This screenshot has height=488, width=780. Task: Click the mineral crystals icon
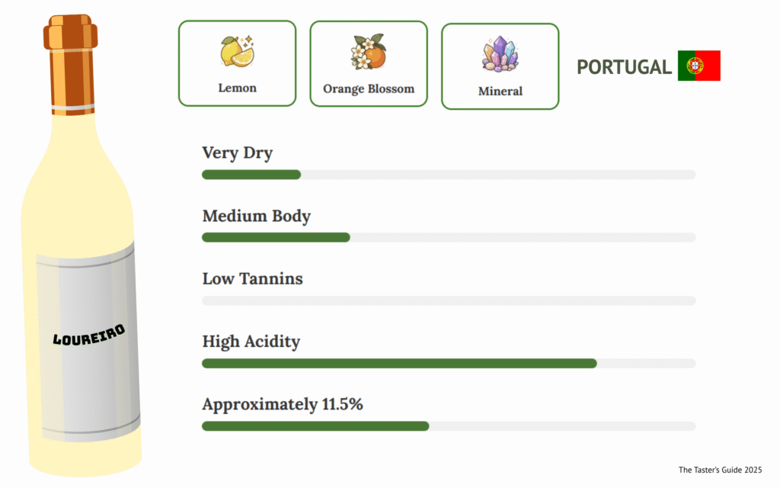[x=500, y=55]
